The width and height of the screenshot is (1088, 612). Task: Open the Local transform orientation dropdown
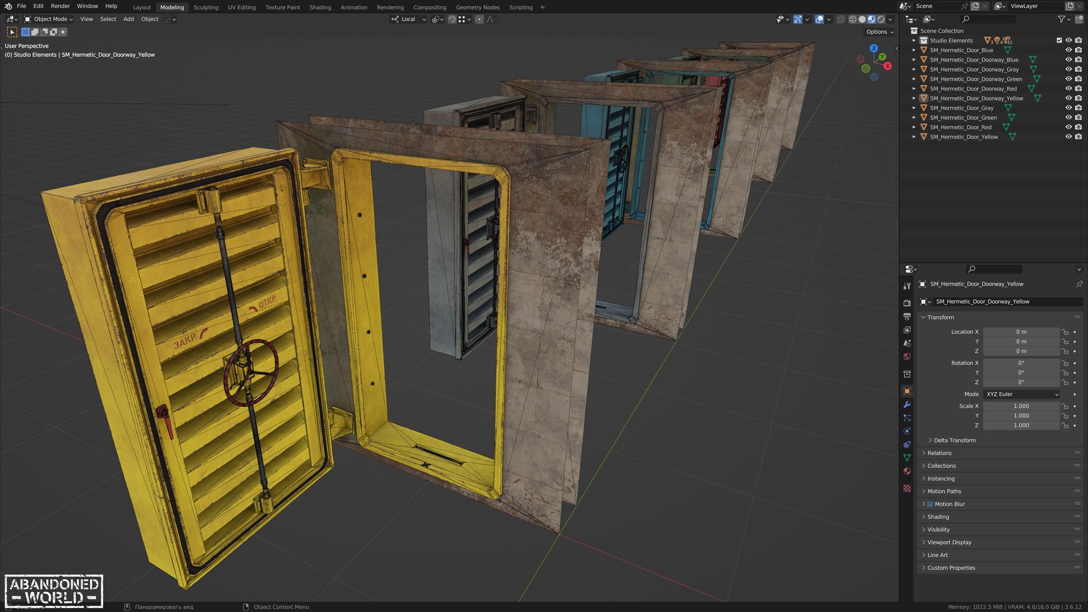click(409, 19)
